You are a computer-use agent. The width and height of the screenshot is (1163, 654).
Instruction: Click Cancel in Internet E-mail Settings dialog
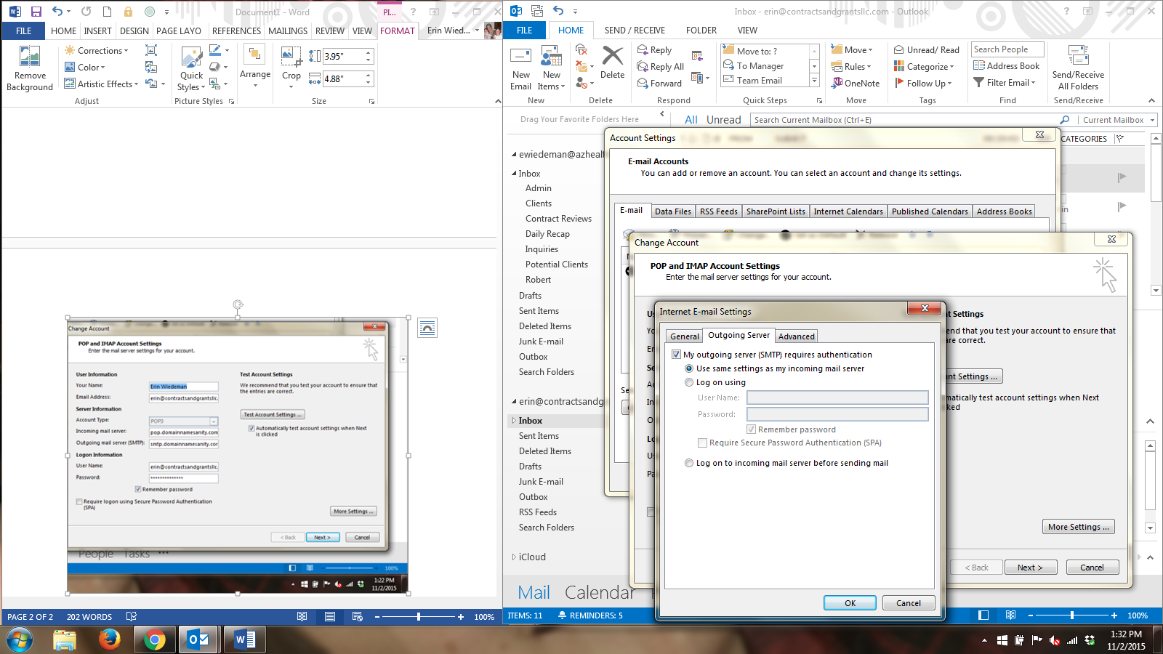909,603
